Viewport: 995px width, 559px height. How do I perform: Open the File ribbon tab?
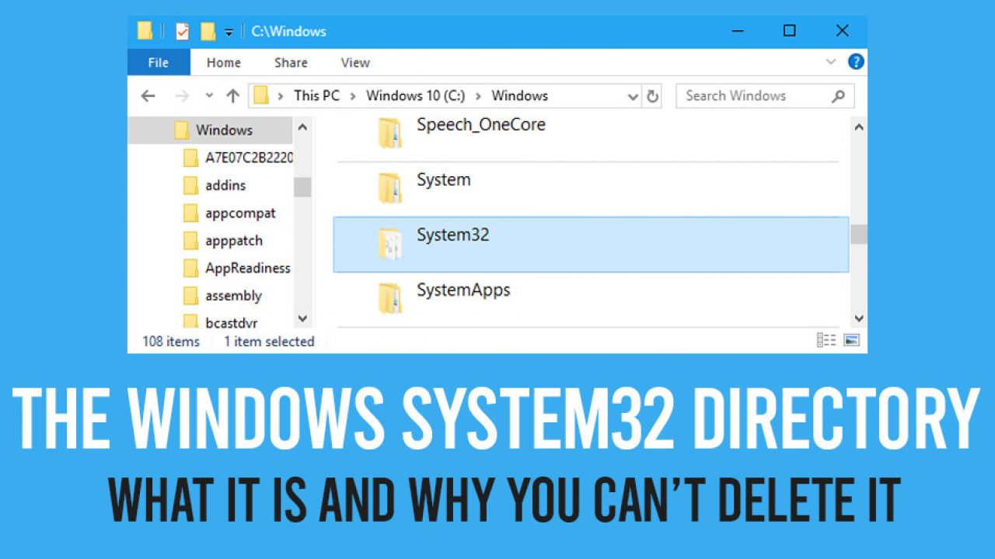(159, 63)
